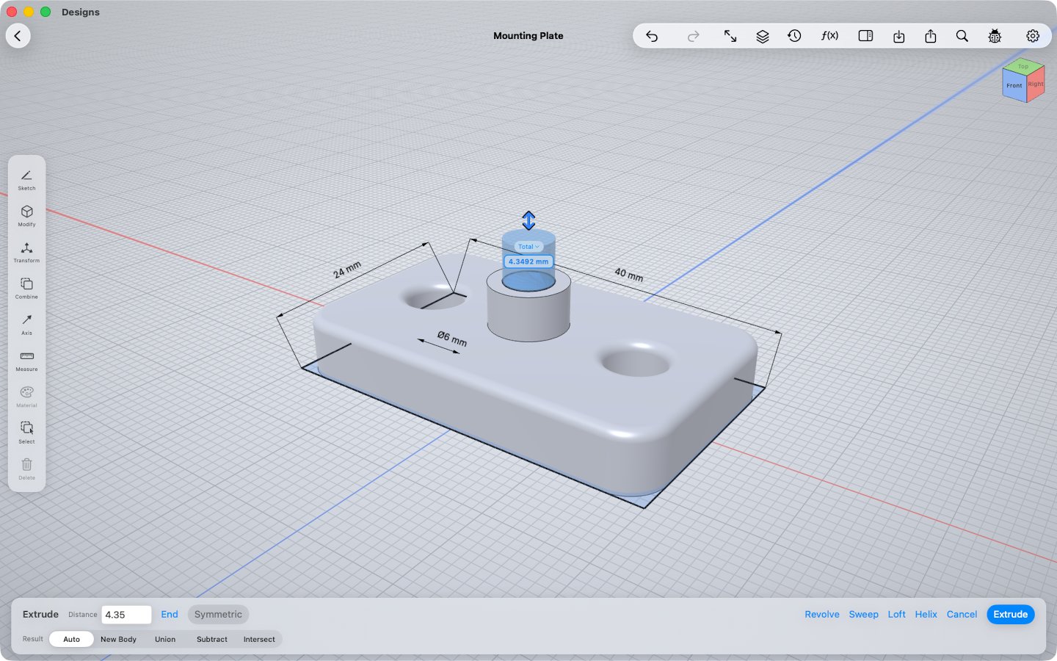1057x661 pixels.
Task: Set Result mode to Union
Action: [x=165, y=639]
